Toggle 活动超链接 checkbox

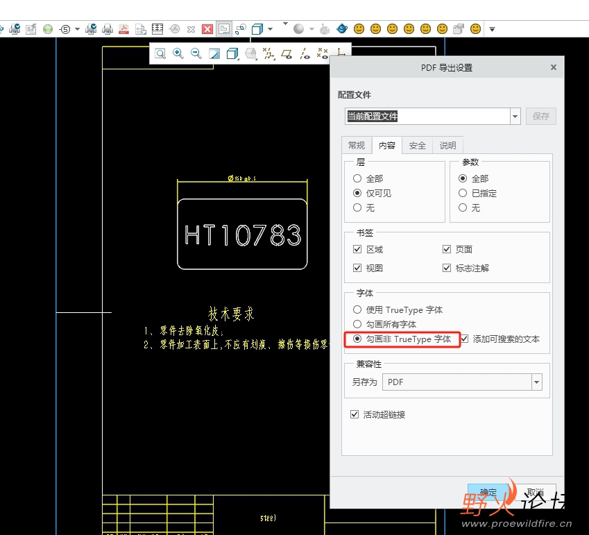355,414
